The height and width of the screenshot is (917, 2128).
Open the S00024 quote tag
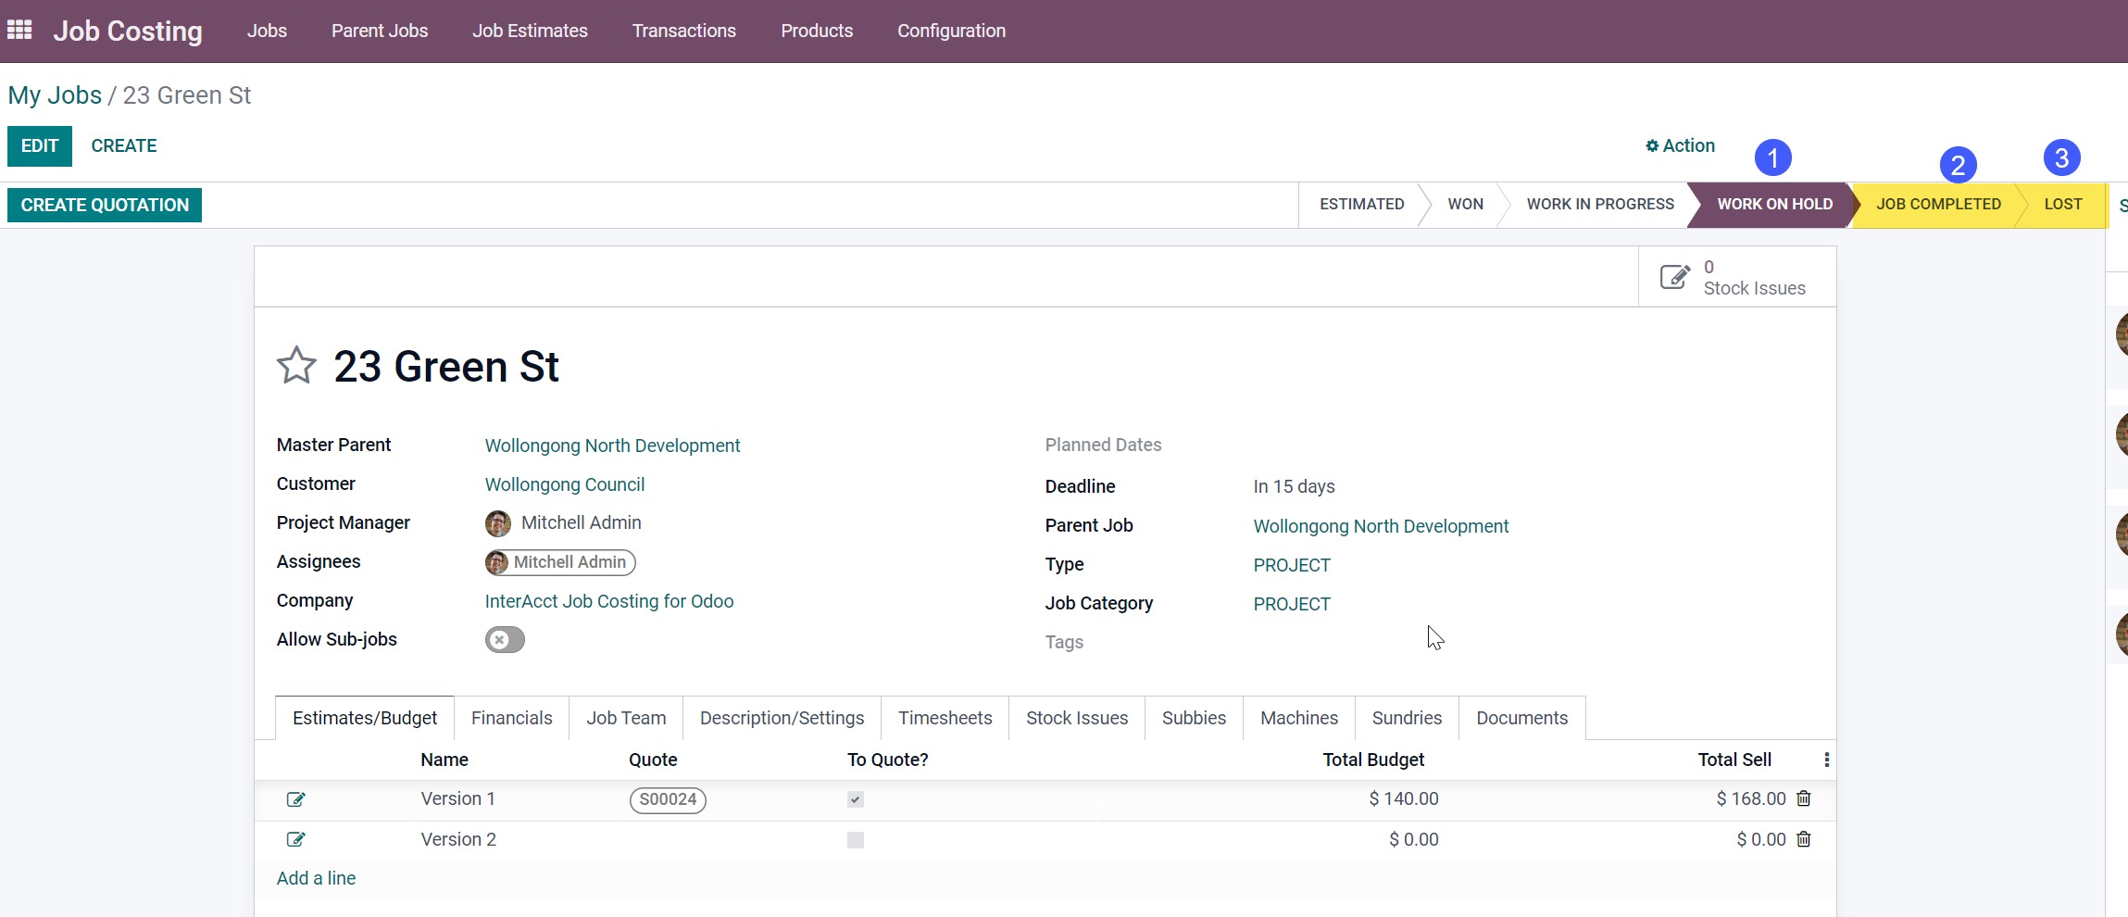pos(668,799)
